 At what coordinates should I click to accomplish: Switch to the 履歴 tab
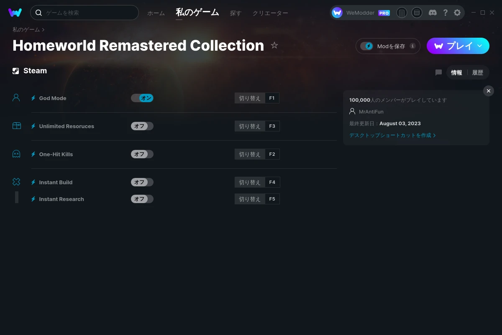click(478, 72)
